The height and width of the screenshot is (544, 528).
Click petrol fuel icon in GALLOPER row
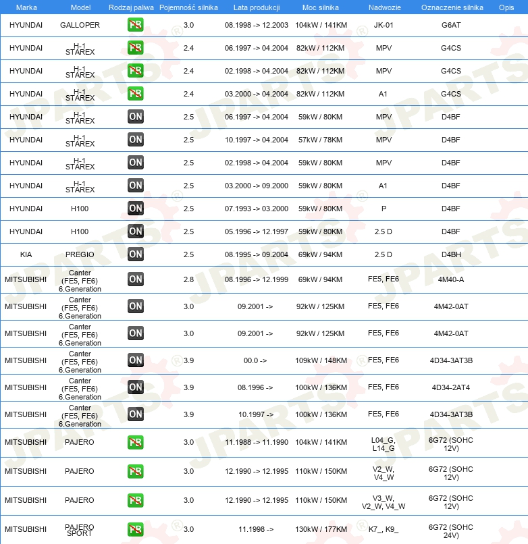pos(136,24)
